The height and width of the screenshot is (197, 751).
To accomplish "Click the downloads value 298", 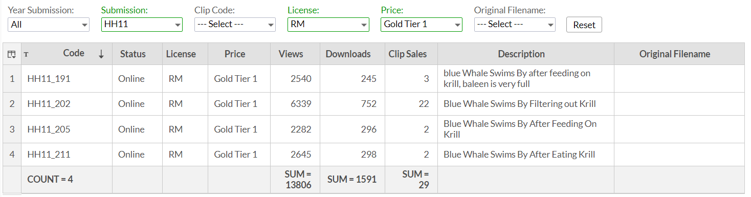I will [x=368, y=155].
